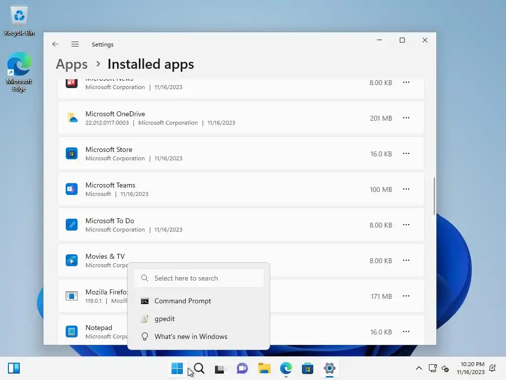Open Chat from the taskbar
Image resolution: width=506 pixels, height=380 pixels.
point(242,368)
